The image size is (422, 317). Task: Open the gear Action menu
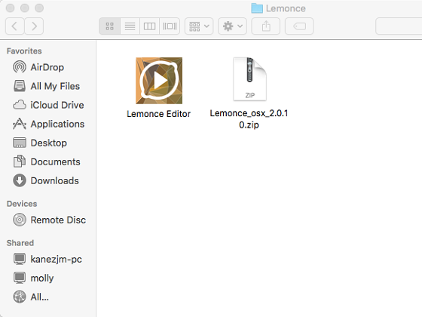click(x=232, y=26)
